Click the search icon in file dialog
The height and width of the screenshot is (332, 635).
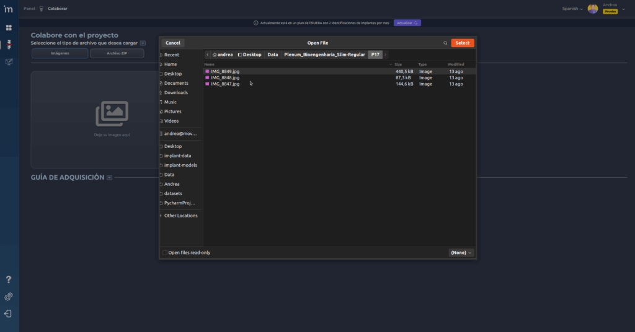445,43
